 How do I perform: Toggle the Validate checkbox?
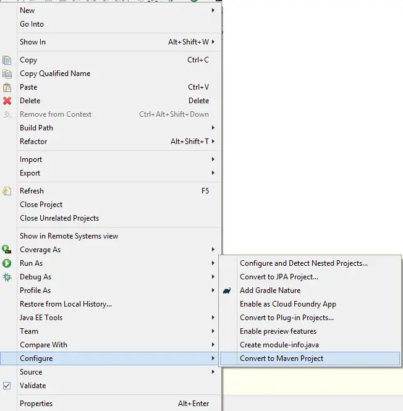point(7,386)
